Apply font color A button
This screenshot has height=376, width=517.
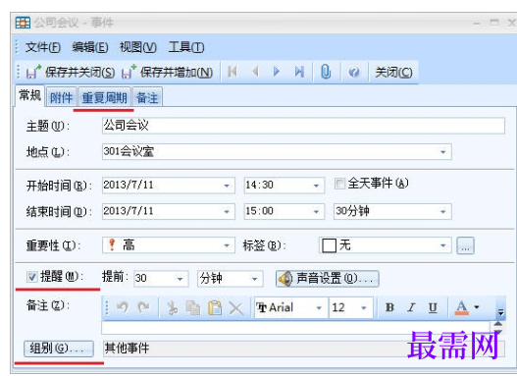point(462,307)
